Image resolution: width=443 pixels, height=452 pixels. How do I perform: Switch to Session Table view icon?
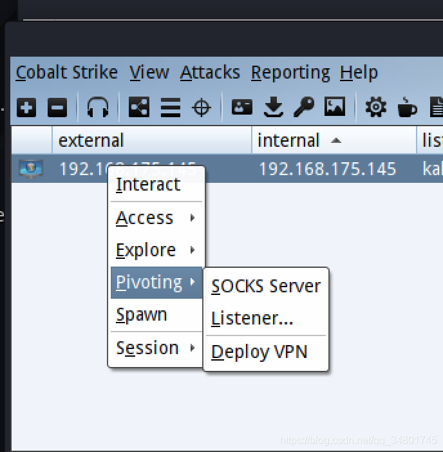click(171, 108)
